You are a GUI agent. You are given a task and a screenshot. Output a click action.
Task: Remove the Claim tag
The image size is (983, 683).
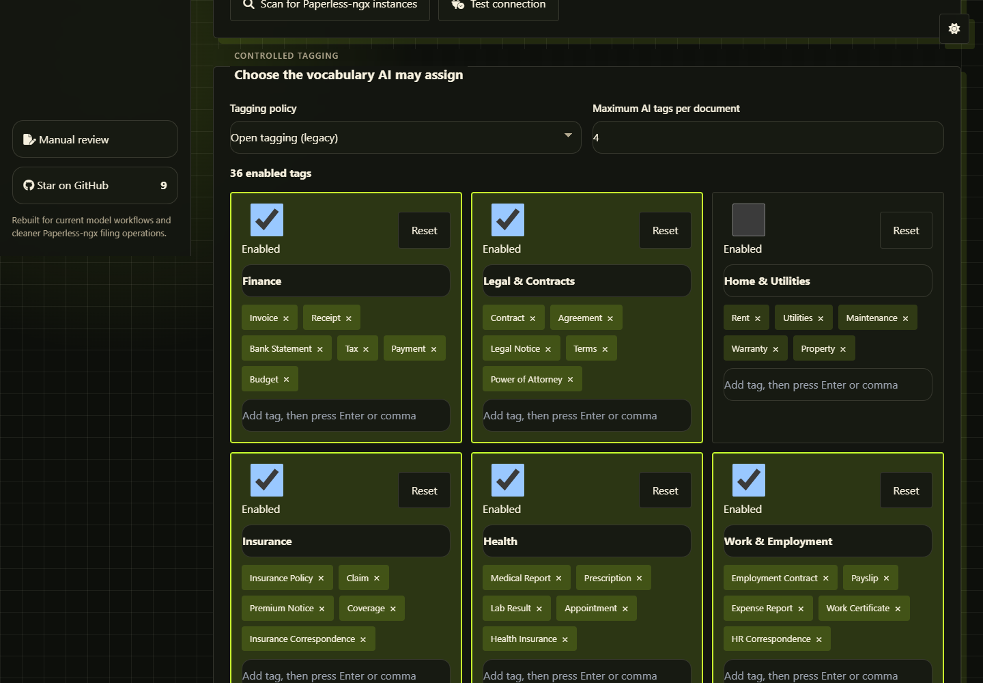click(377, 579)
